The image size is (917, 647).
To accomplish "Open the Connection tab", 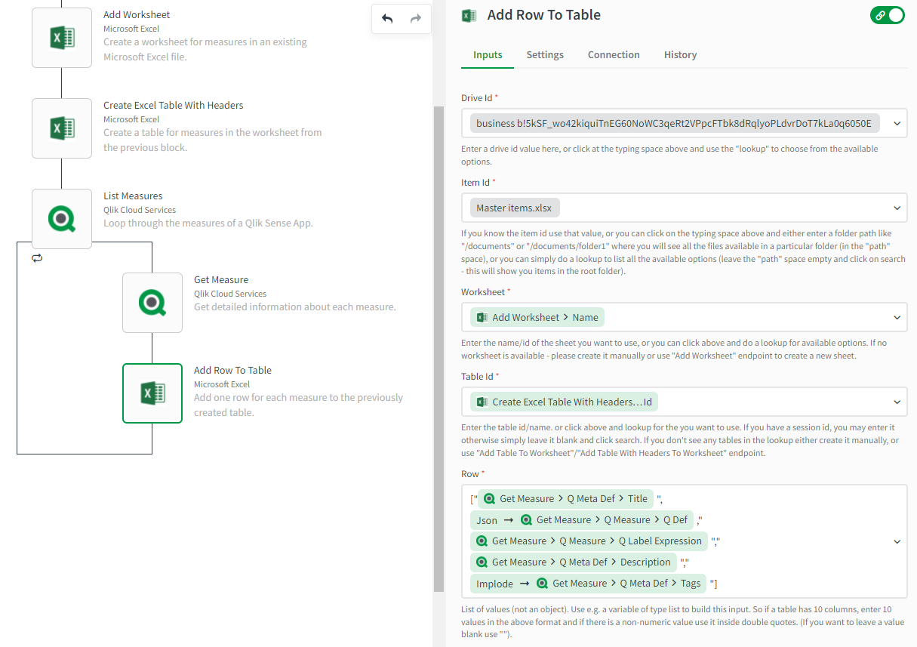I will tap(614, 54).
